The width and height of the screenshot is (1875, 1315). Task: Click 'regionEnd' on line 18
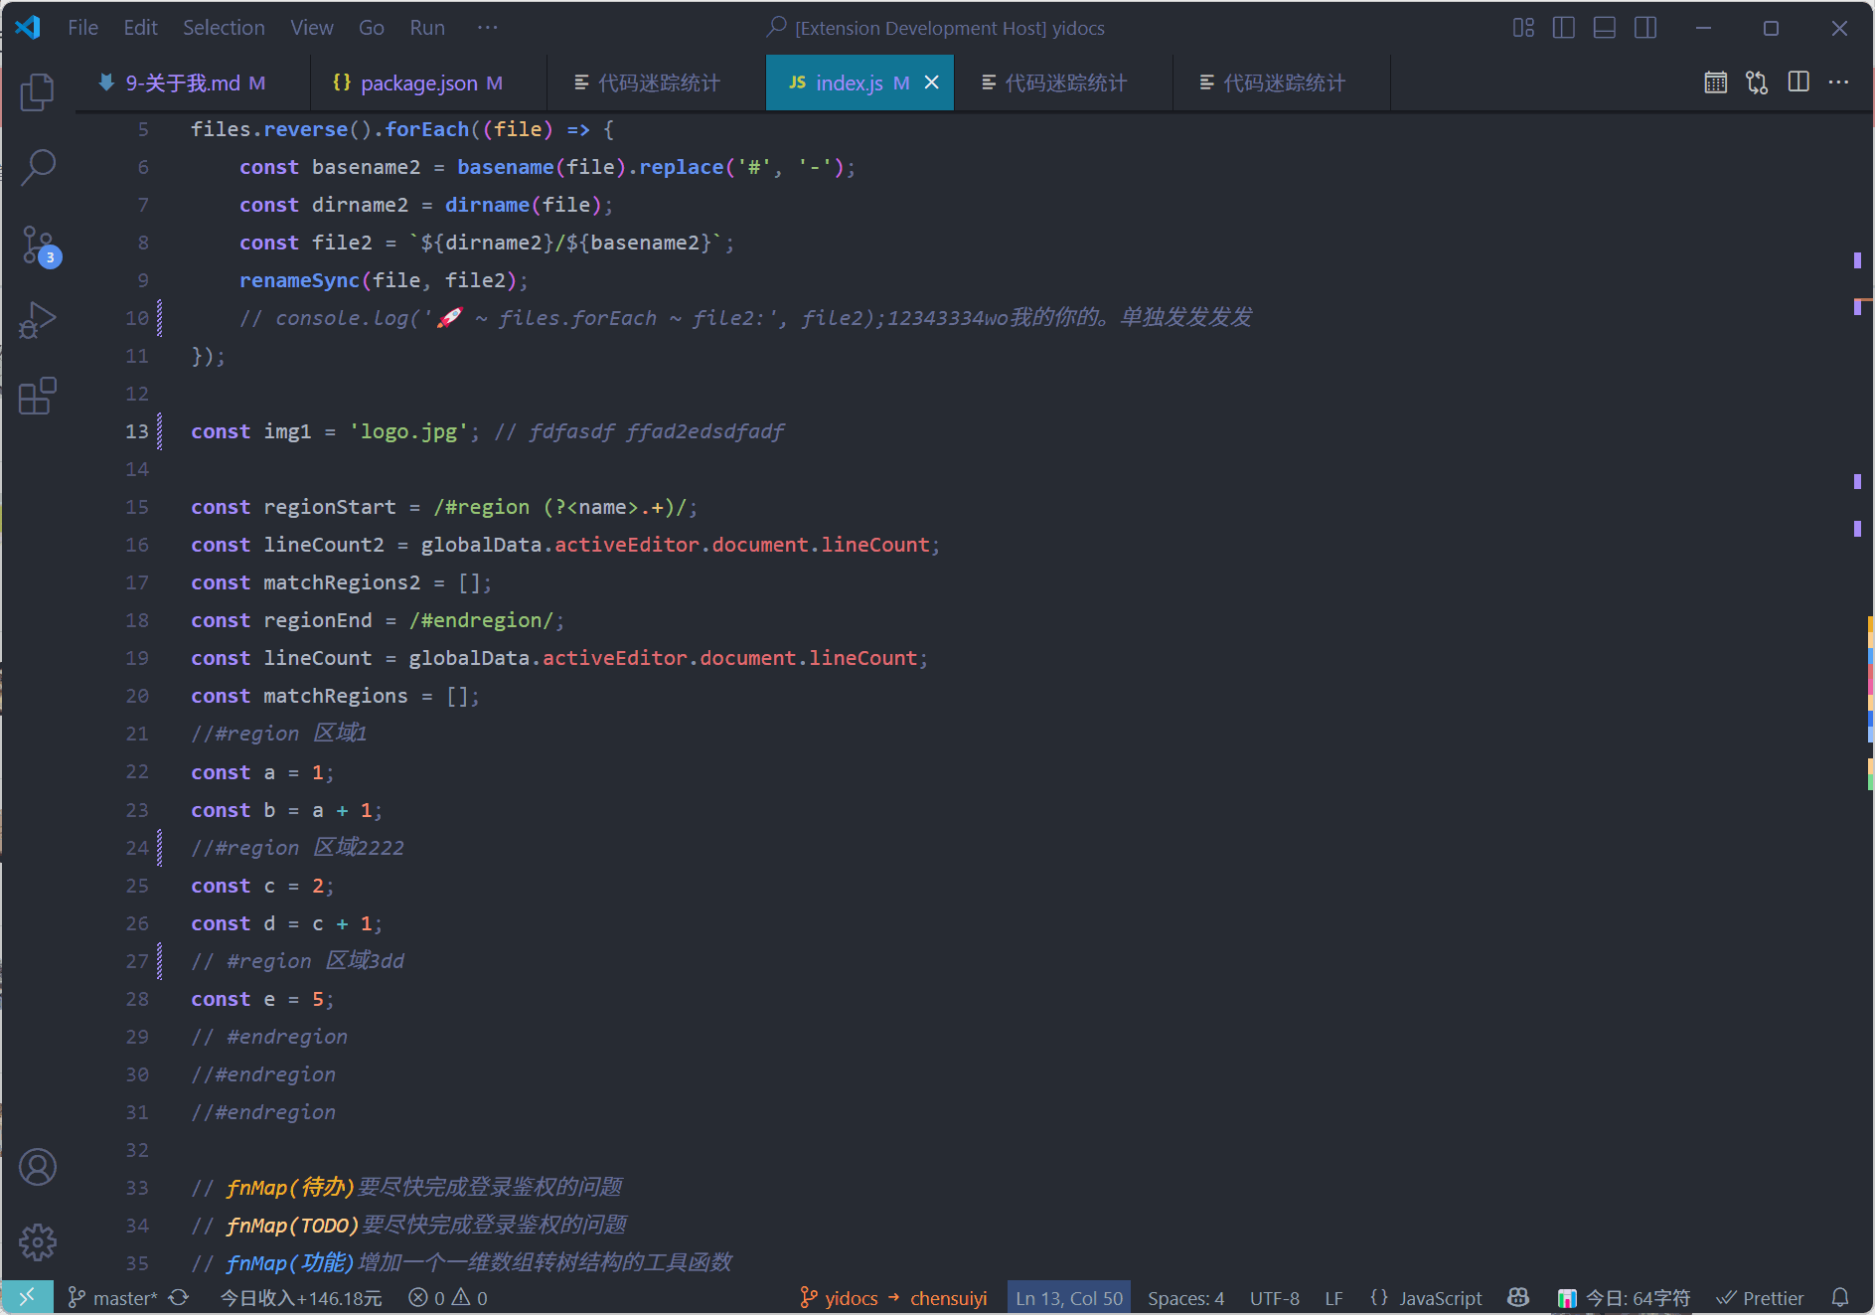tap(318, 620)
